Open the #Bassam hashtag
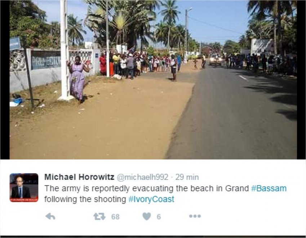 click(269, 188)
